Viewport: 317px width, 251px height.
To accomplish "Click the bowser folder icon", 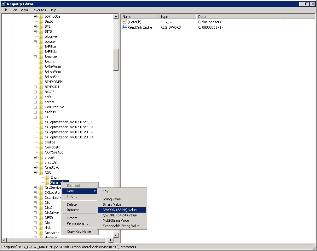I will [41, 42].
